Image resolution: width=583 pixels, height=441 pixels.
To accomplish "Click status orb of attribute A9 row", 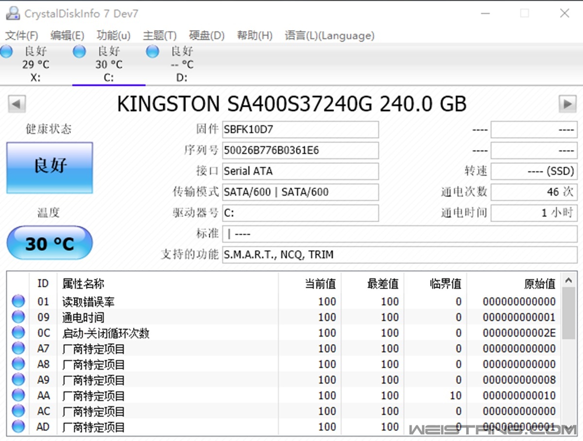I will [18, 379].
